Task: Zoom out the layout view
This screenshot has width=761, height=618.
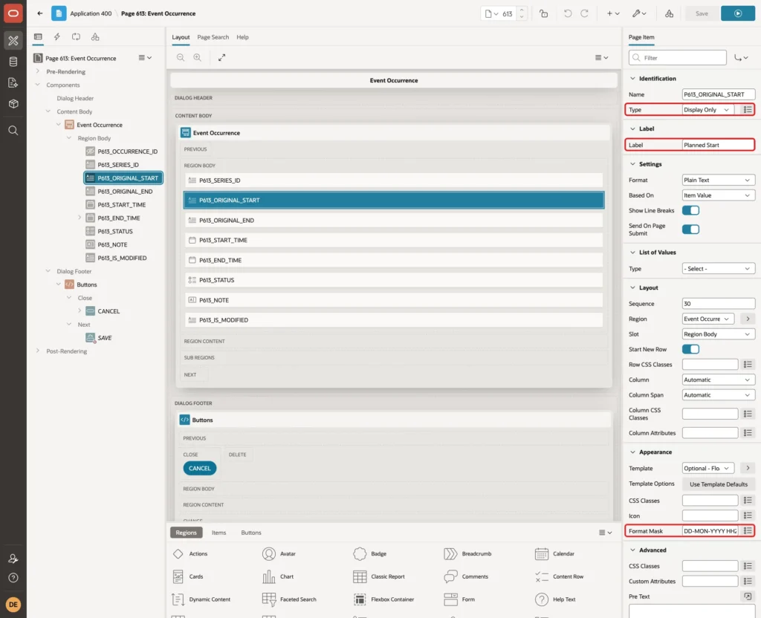Action: click(x=181, y=57)
